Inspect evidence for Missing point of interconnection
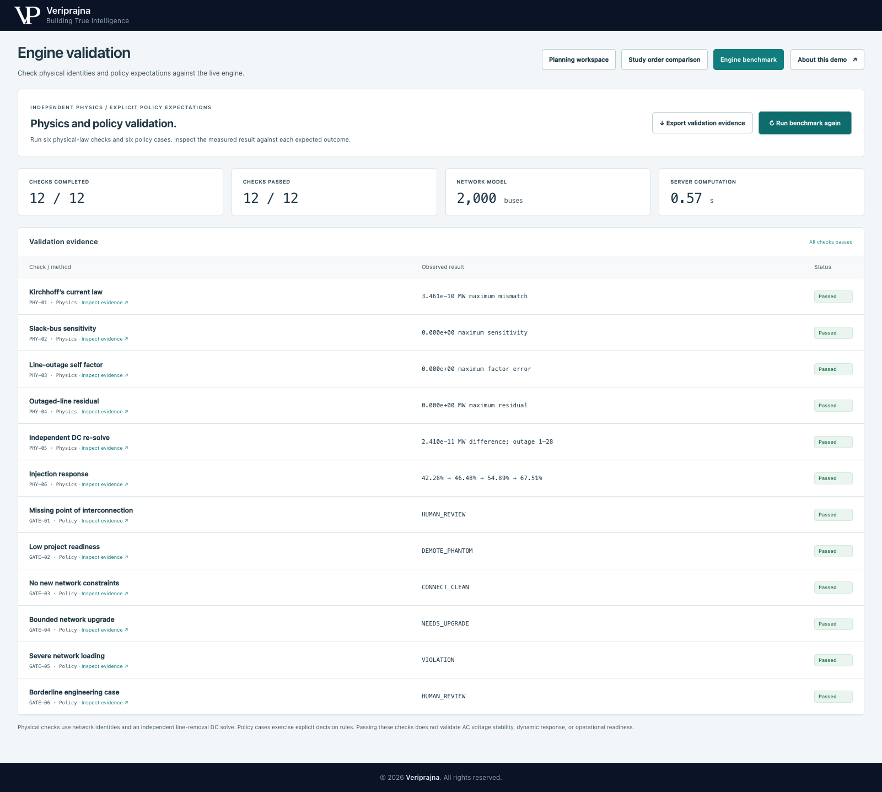Screen dimensions: 882x792 point(105,521)
